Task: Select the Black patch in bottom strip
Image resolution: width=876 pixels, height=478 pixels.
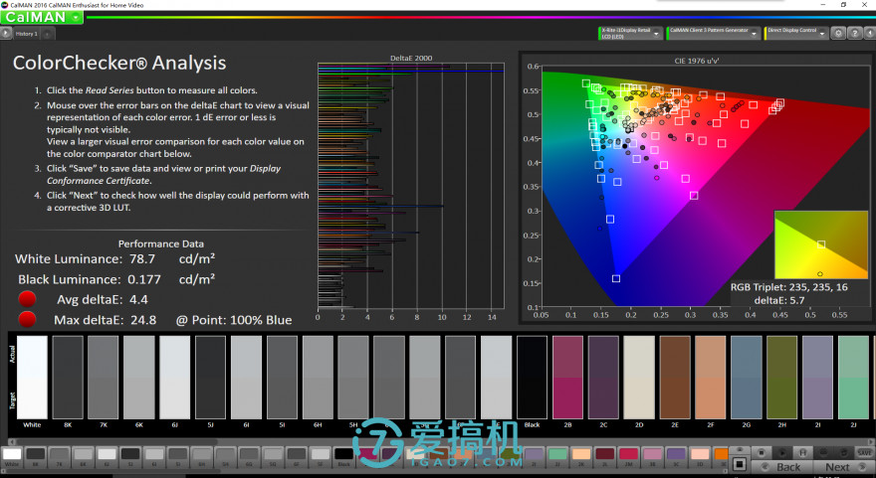Action: point(343,456)
